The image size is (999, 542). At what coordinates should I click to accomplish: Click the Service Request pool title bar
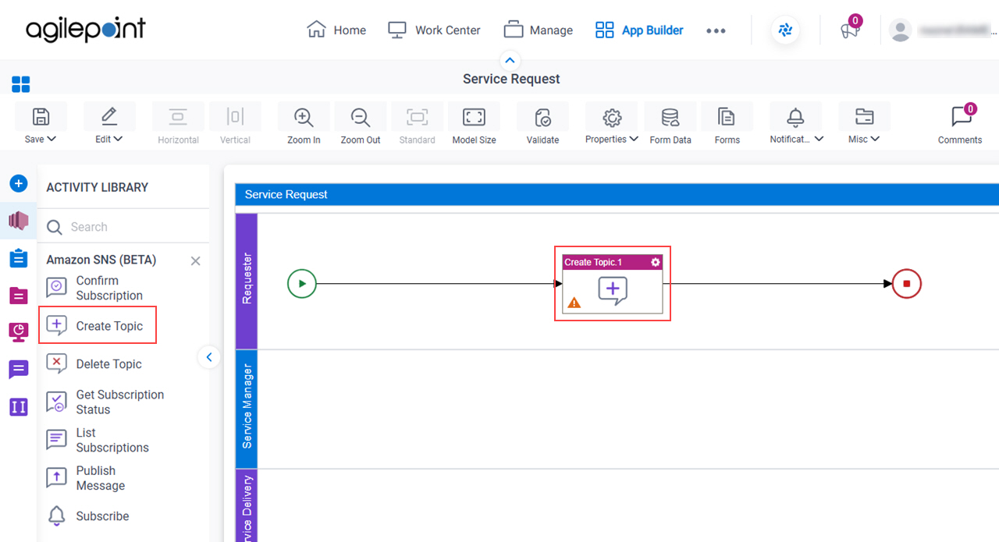pos(617,194)
